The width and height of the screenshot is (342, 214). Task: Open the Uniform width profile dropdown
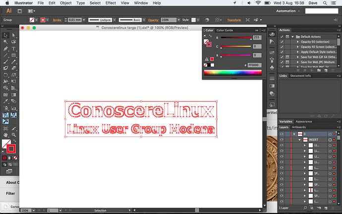pyautogui.click(x=114, y=20)
